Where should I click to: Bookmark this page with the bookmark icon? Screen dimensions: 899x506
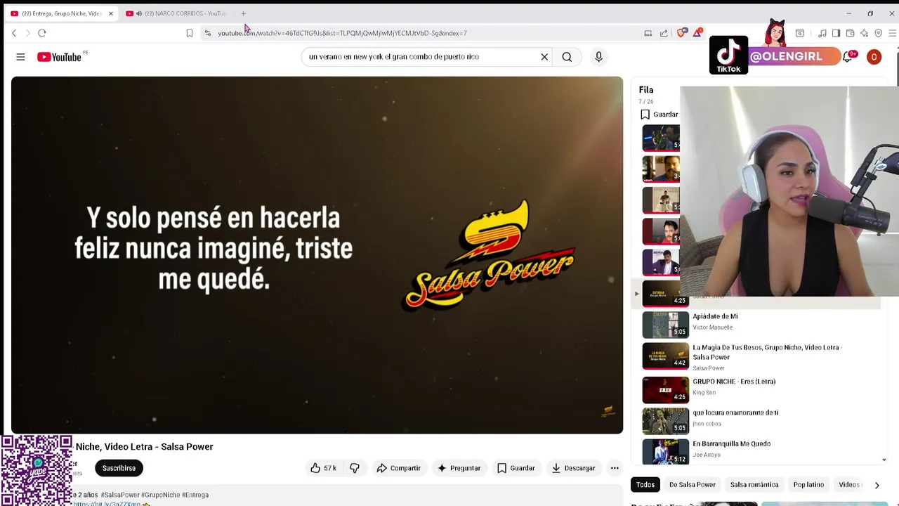190,33
